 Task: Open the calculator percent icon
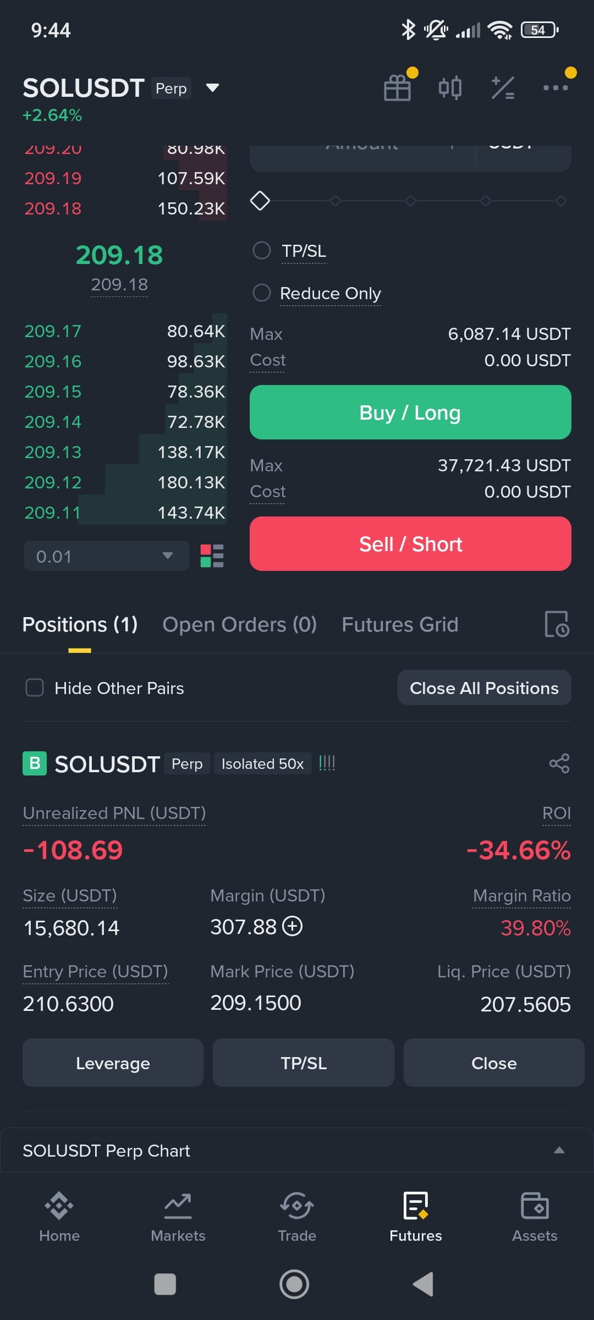pyautogui.click(x=503, y=88)
